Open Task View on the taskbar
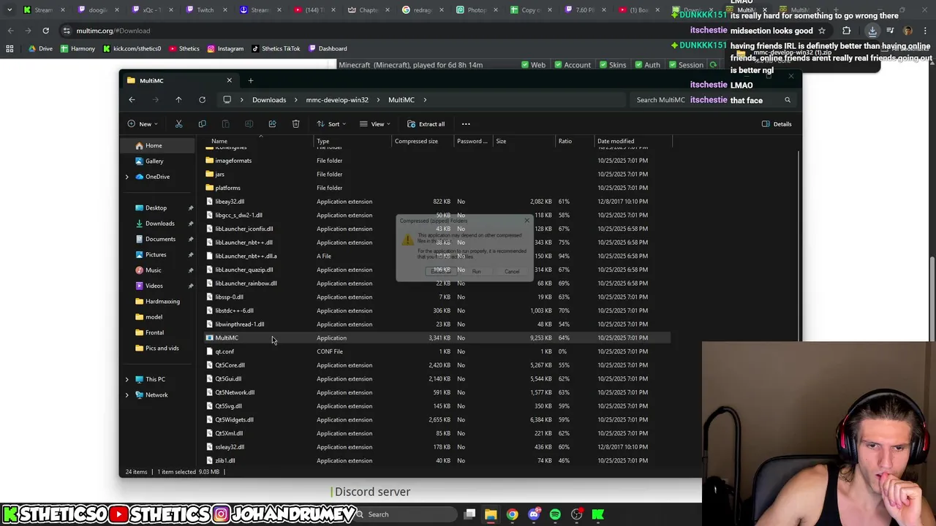This screenshot has width=936, height=526. pyautogui.click(x=469, y=514)
